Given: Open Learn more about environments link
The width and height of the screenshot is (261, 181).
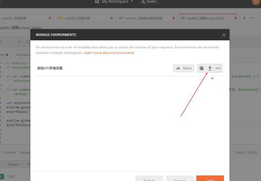Looking at the screenshot, I should click(x=109, y=53).
